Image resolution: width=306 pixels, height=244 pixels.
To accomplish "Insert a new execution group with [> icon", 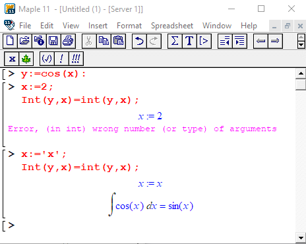I will pos(204,41).
